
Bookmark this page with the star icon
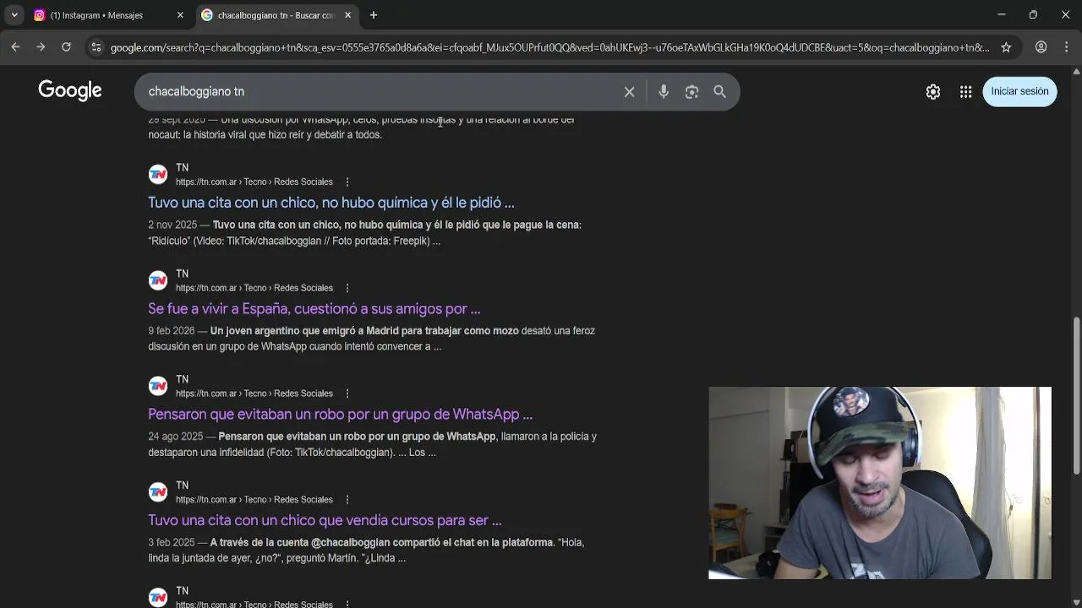click(x=1006, y=47)
